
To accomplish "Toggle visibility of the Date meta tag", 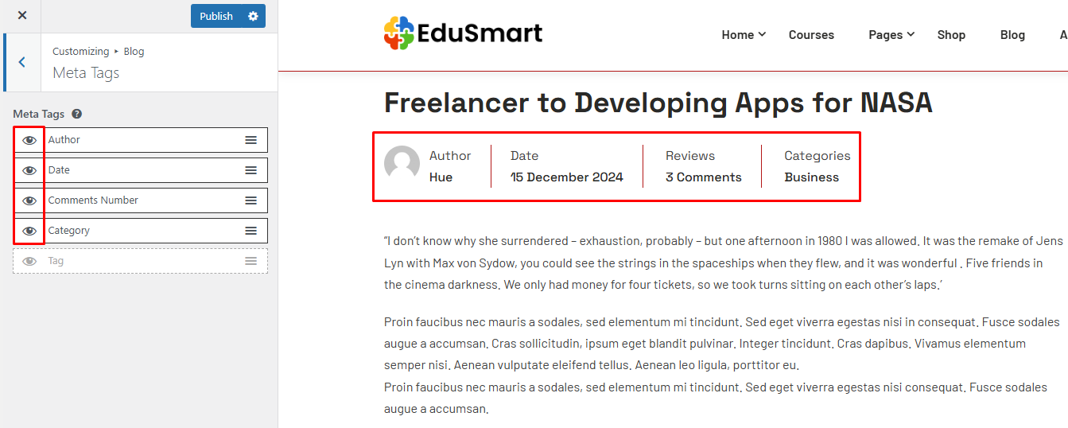I will [29, 170].
